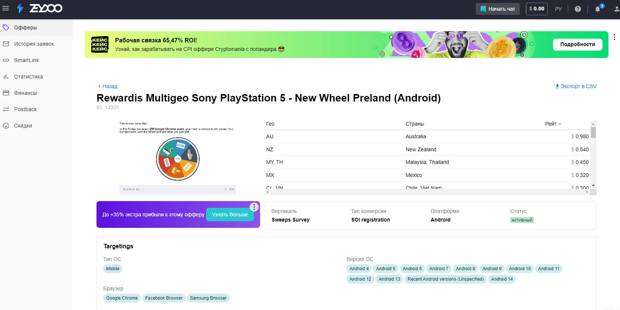Open the Офферы menu item

36,28
